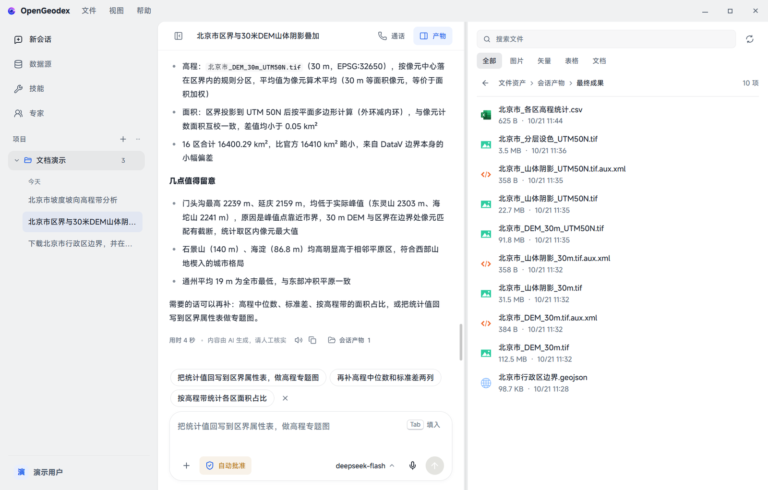Open the 文件 menu
The image size is (768, 490).
point(89,11)
